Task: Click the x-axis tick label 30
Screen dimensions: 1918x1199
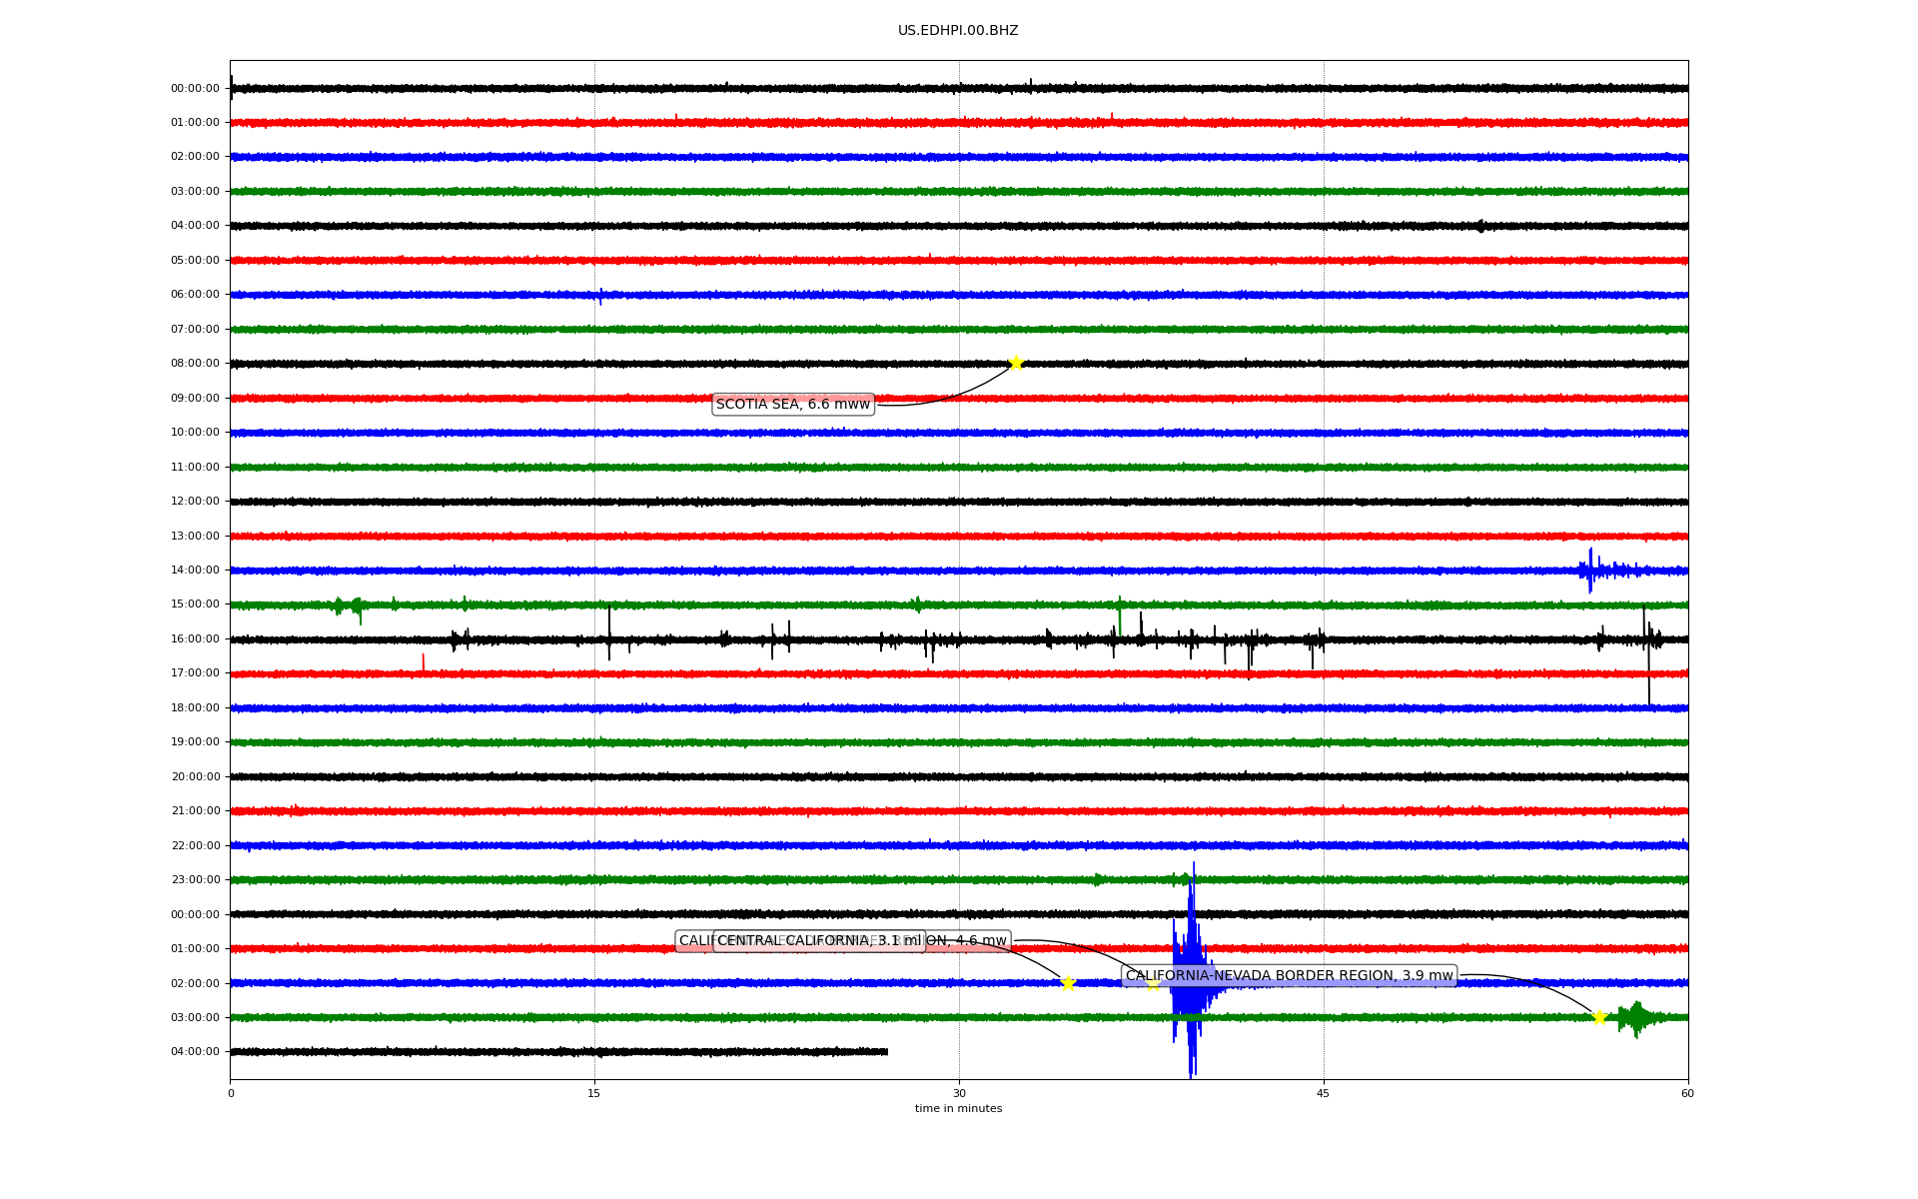Action: point(959,1094)
